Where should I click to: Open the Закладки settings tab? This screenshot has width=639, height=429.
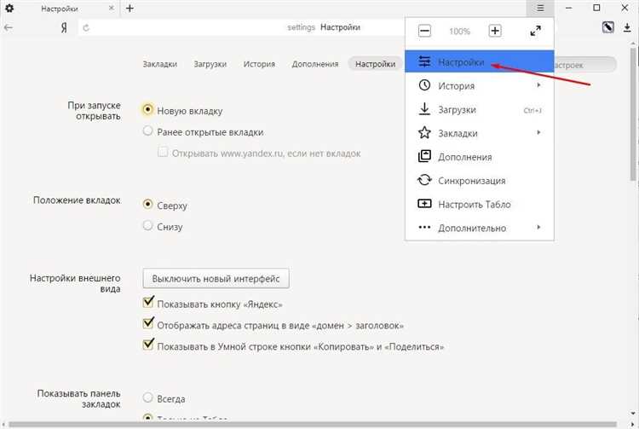point(160,64)
